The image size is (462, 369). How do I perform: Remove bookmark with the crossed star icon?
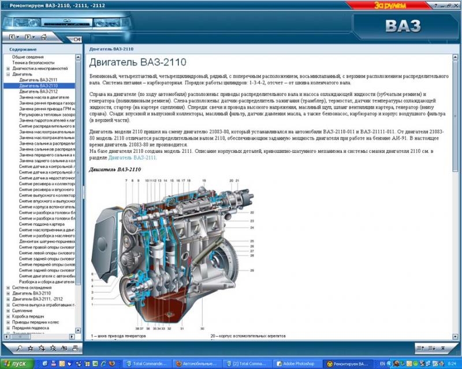pyautogui.click(x=53, y=348)
